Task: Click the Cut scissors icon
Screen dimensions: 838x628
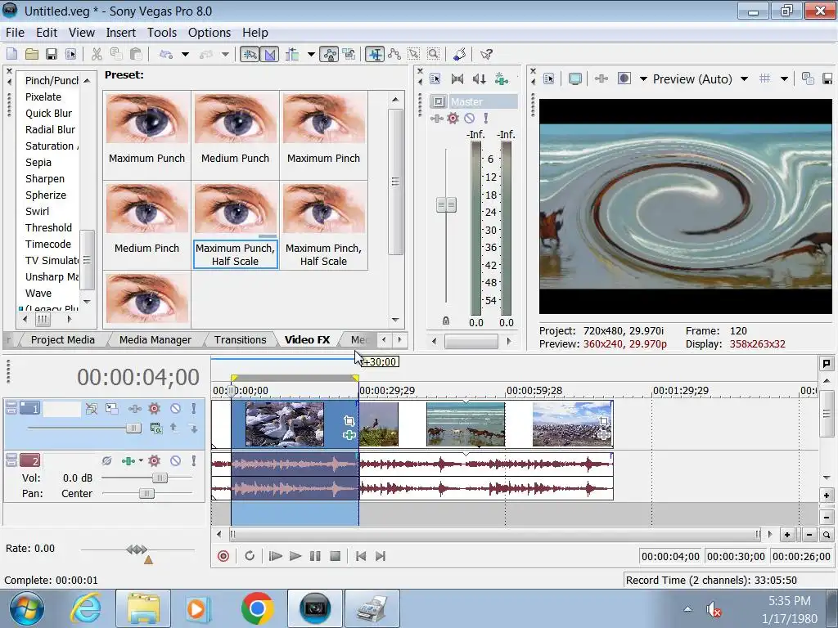Action: (97, 54)
